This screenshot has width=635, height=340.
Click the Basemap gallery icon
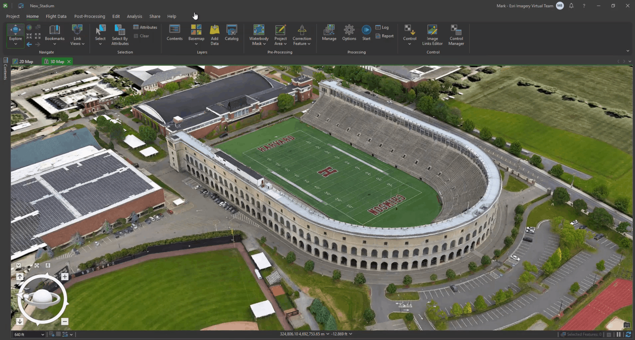tap(196, 30)
